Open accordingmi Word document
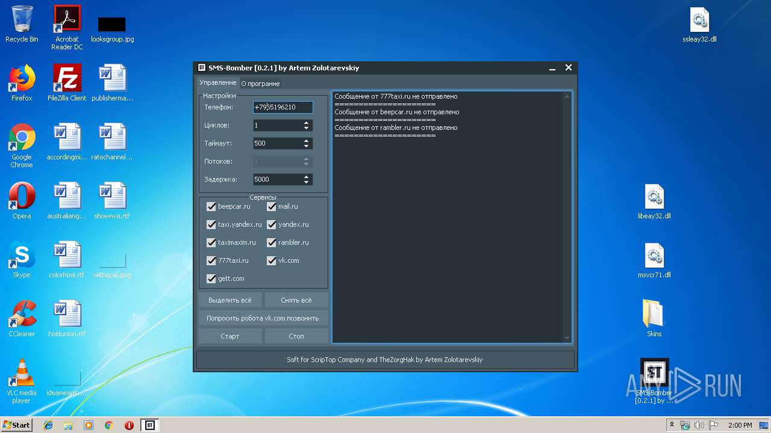771x433 pixels. pos(67,142)
